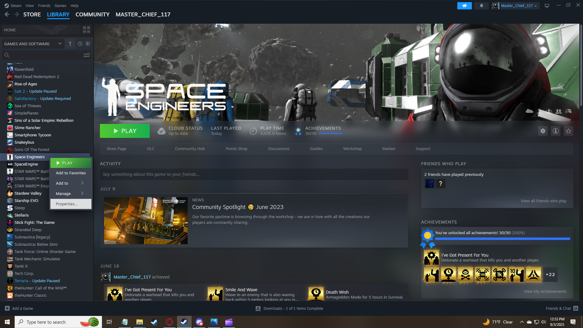This screenshot has width=583, height=328.
Task: Click the Windows taskbar search box
Action: 58,322
